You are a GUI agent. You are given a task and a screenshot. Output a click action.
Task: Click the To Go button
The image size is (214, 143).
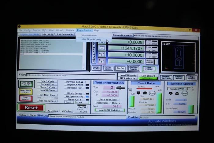tap(120, 68)
